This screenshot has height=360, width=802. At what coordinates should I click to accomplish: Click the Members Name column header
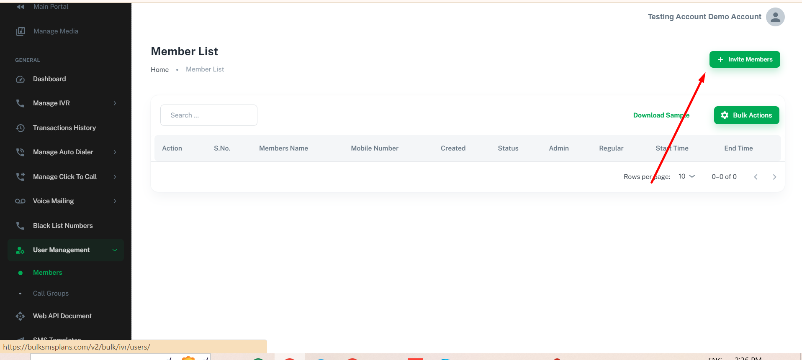pos(283,148)
